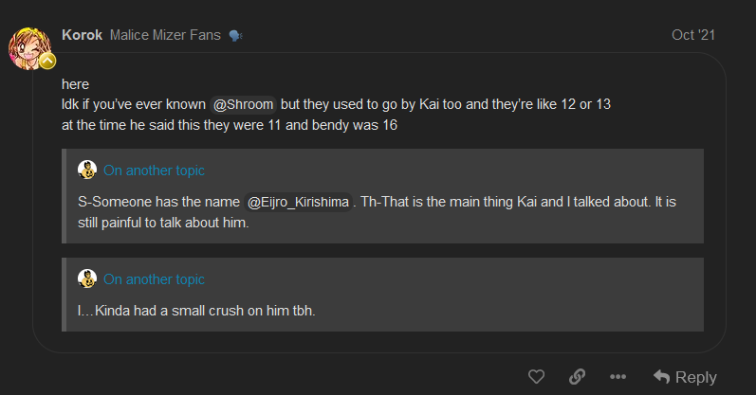
Task: Click the "S-Someone has the name" quote text
Action: pyautogui.click(x=157, y=203)
